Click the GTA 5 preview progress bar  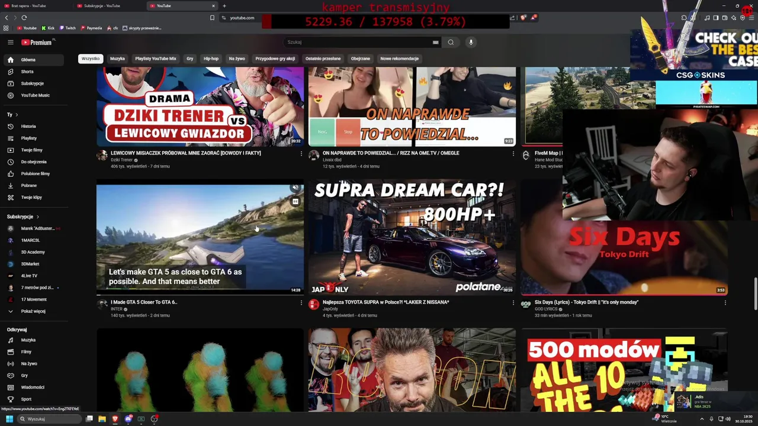[x=200, y=294]
